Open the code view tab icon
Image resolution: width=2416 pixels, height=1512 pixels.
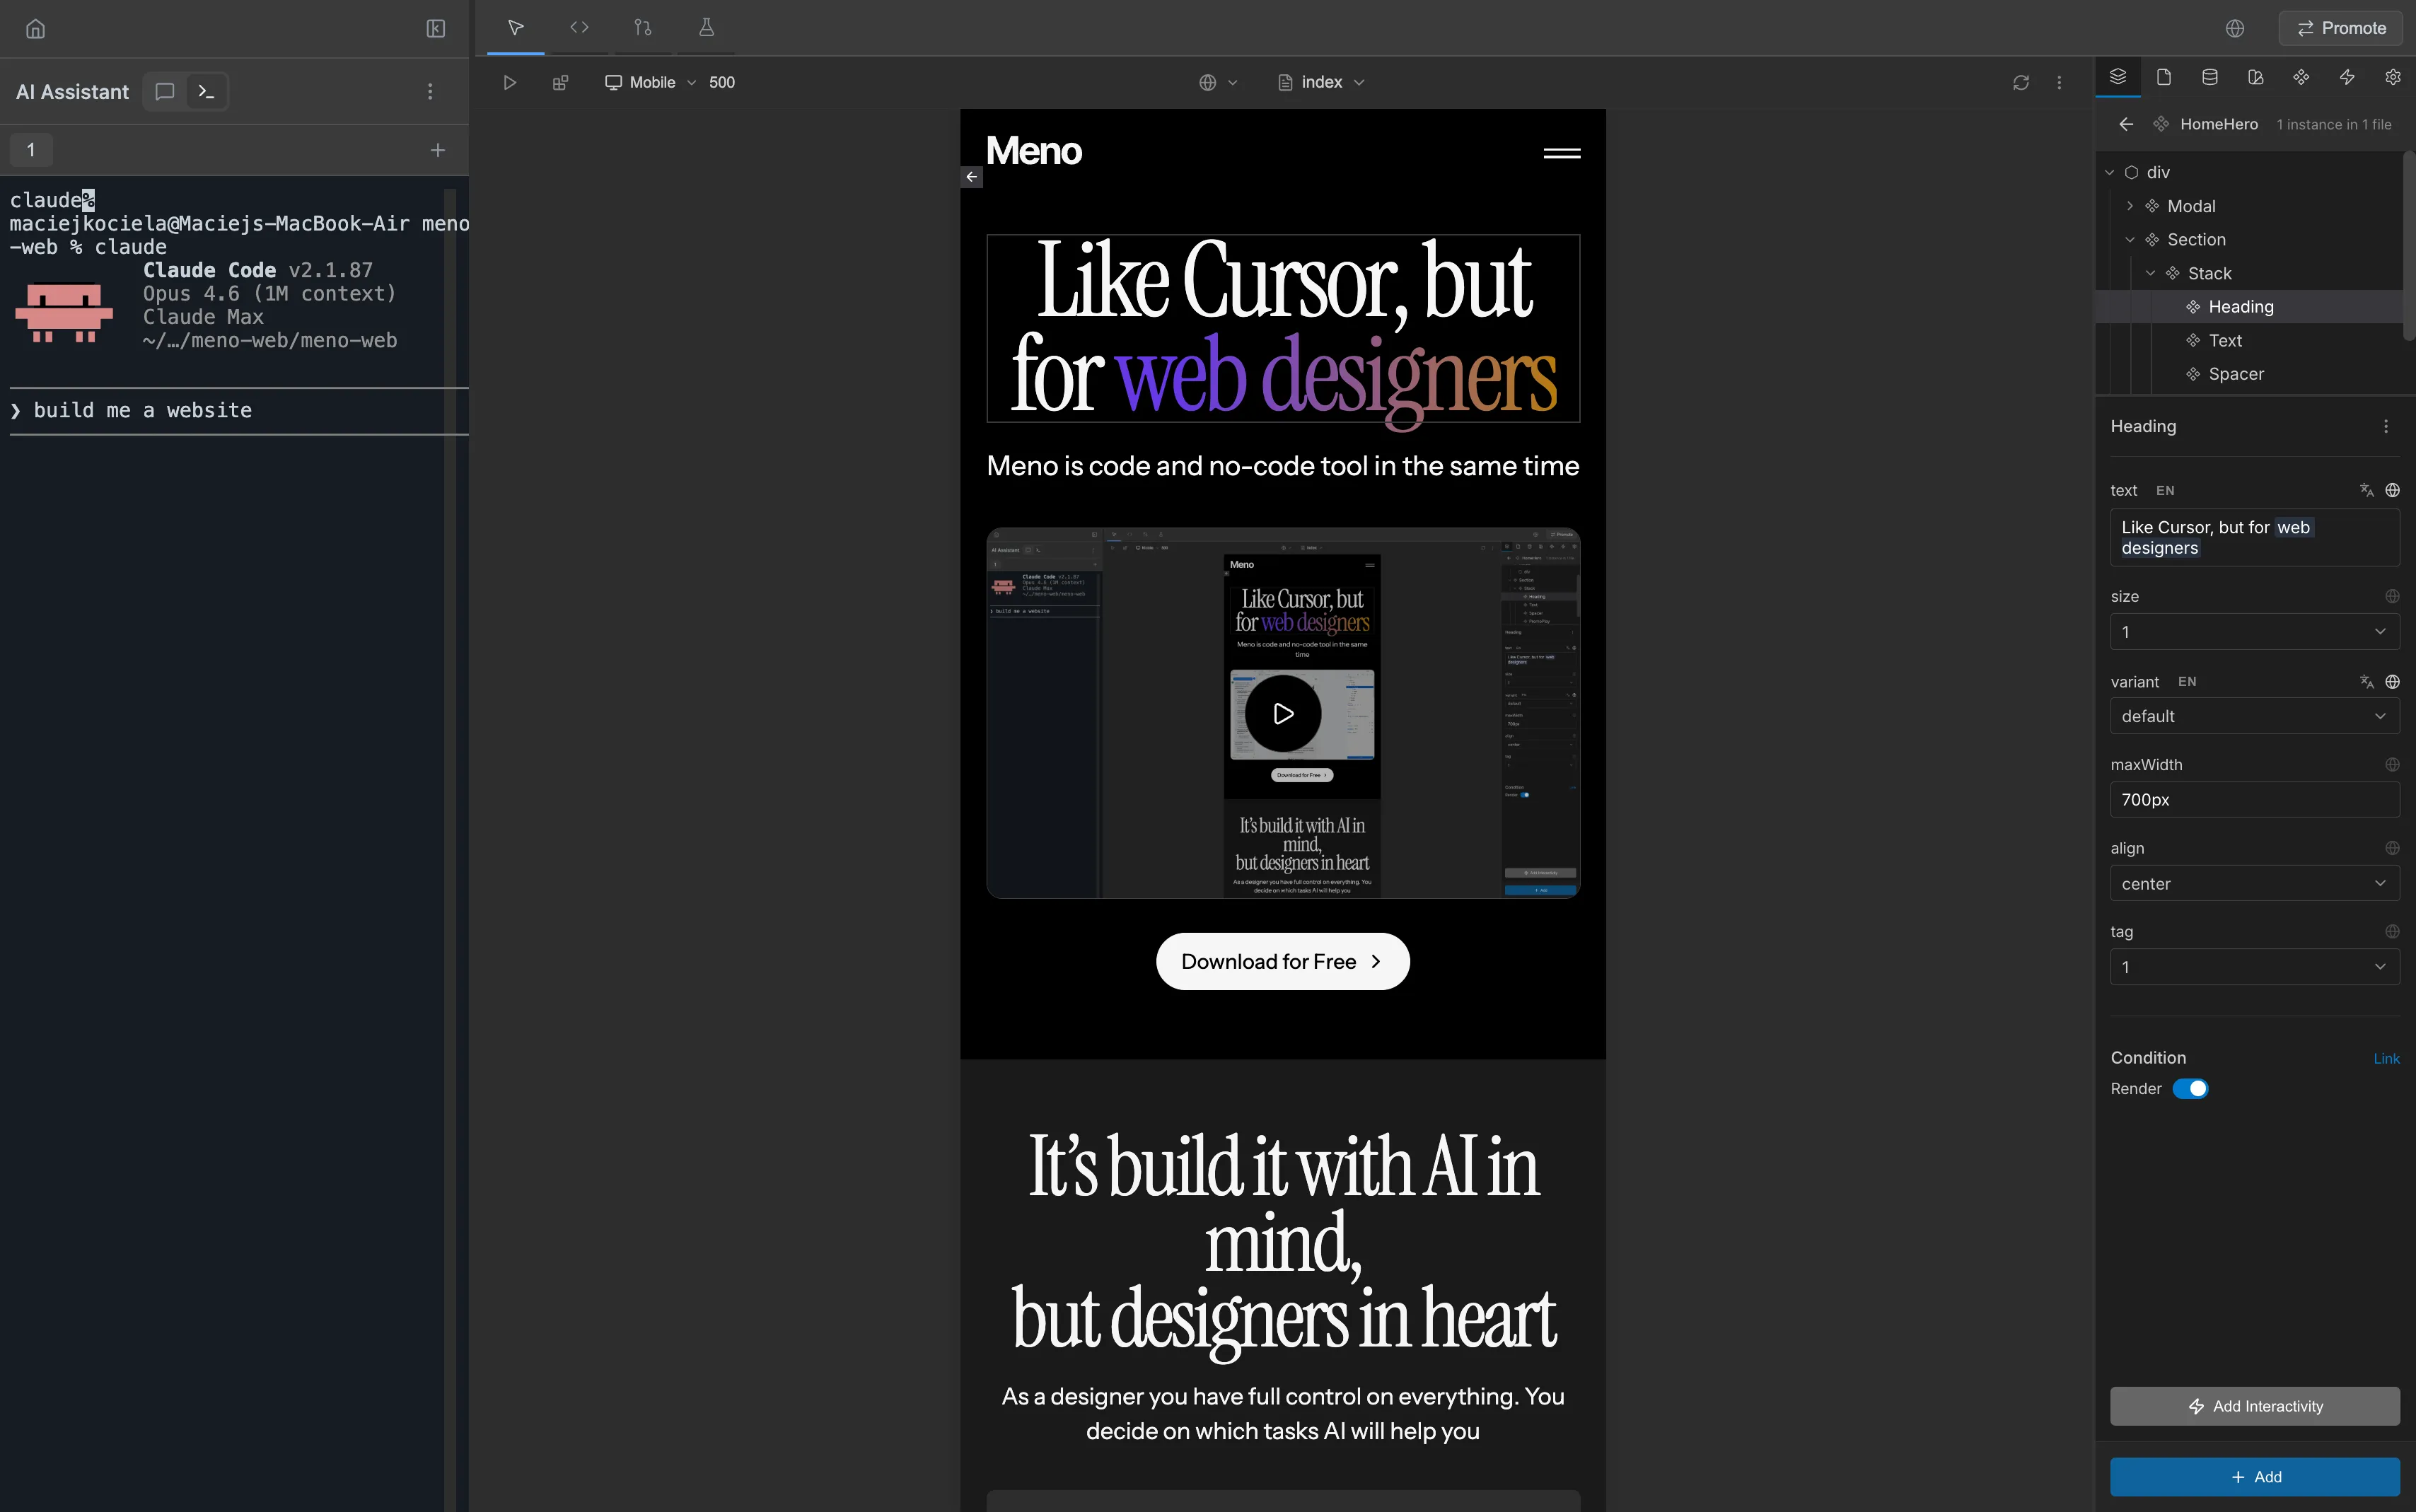tap(579, 27)
